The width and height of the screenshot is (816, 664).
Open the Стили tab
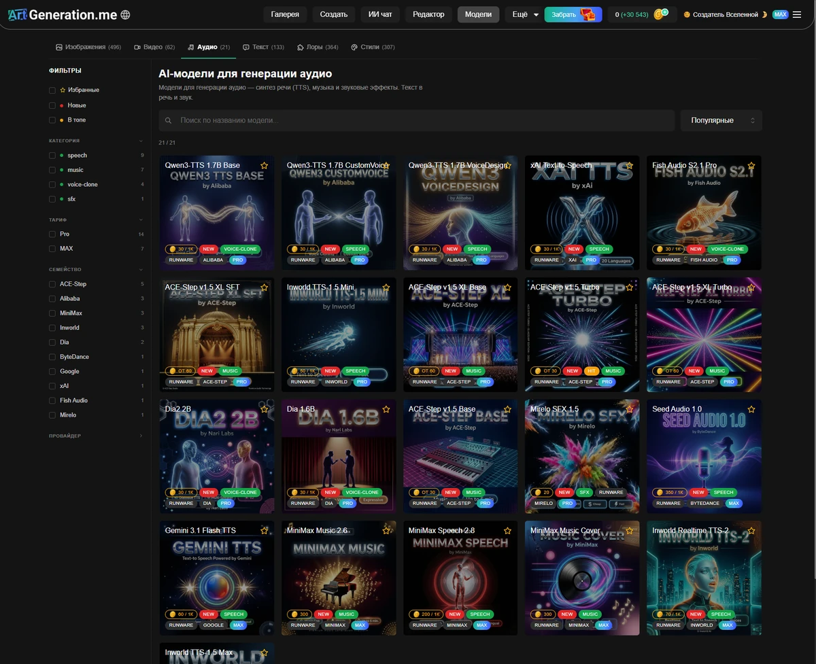[x=373, y=47]
